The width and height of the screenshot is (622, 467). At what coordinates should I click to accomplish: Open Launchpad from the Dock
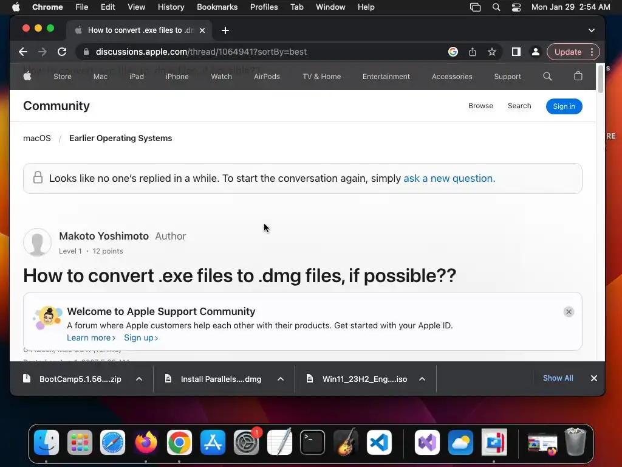pos(80,443)
